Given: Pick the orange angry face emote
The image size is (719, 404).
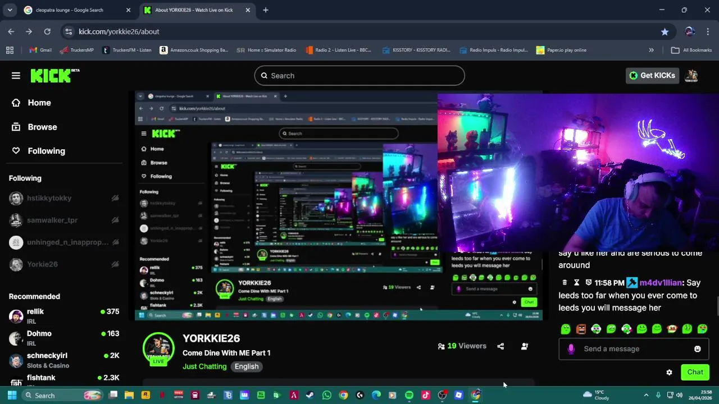Looking at the screenshot, I should point(581,329).
